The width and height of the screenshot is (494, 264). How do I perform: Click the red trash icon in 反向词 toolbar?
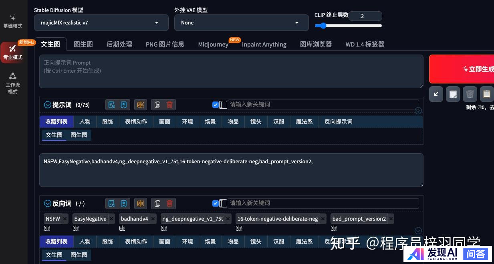[169, 203]
